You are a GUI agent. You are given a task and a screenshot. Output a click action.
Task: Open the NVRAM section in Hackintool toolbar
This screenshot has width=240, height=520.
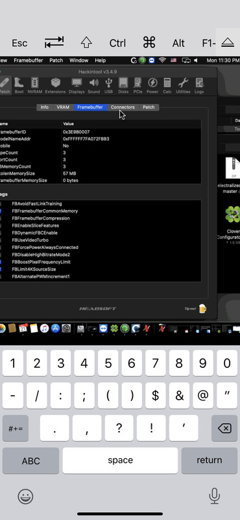pyautogui.click(x=35, y=86)
